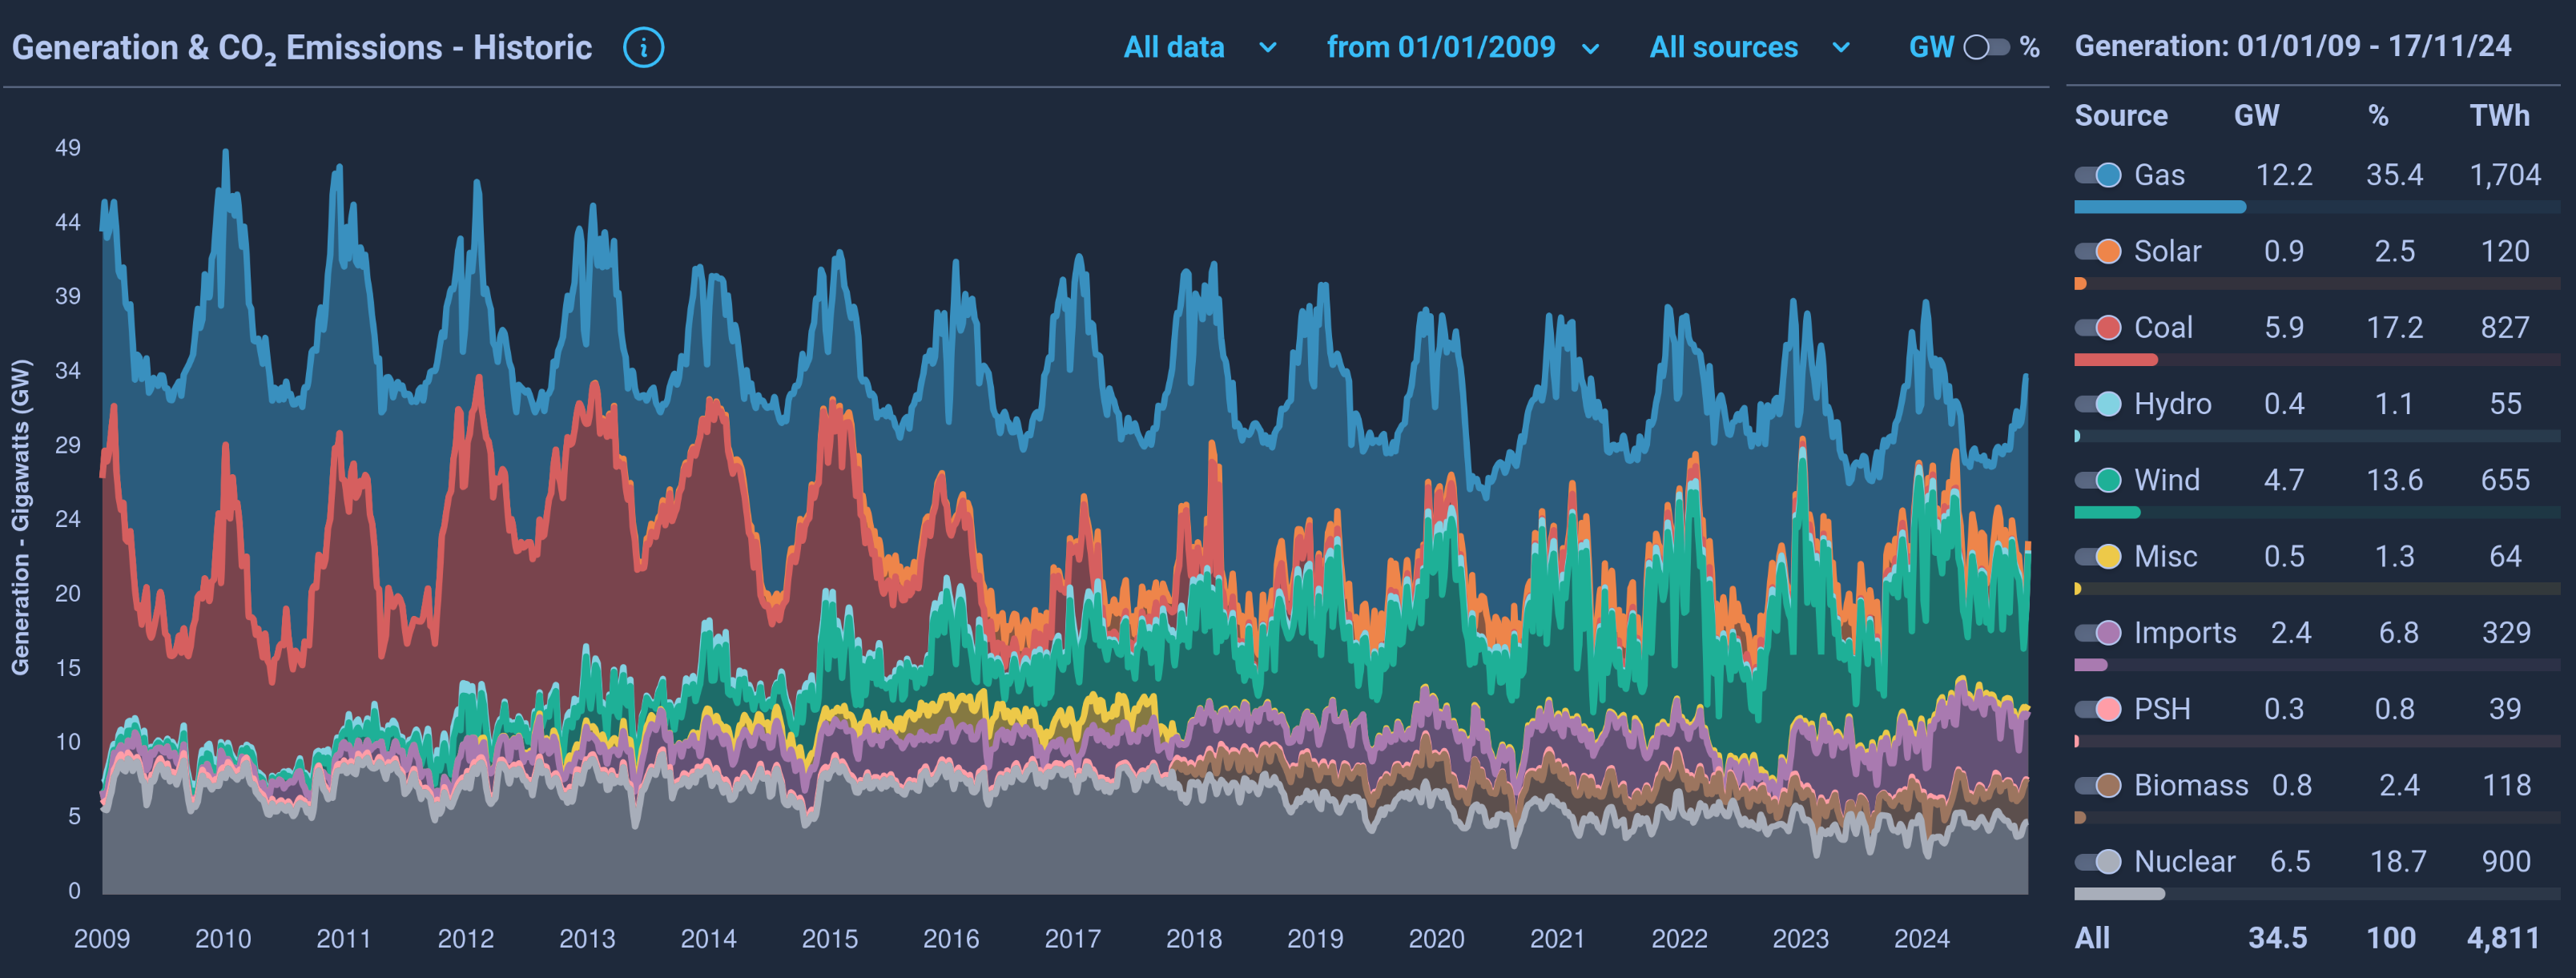2576x978 pixels.
Task: Toggle the Solar source switch off
Action: (x=2098, y=251)
